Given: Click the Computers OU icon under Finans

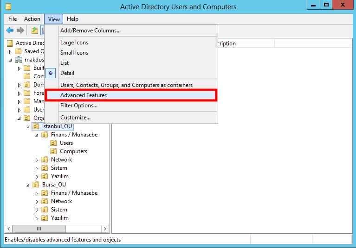Looking at the screenshot, I should pyautogui.click(x=53, y=151).
